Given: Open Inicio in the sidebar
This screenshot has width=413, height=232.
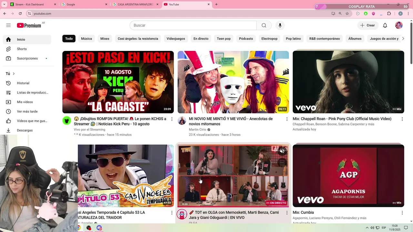Looking at the screenshot, I should 27,39.
